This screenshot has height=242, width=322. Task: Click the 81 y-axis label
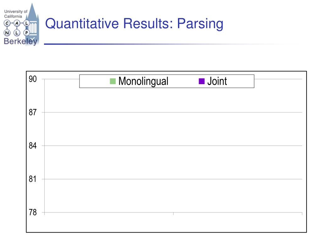click(x=33, y=179)
